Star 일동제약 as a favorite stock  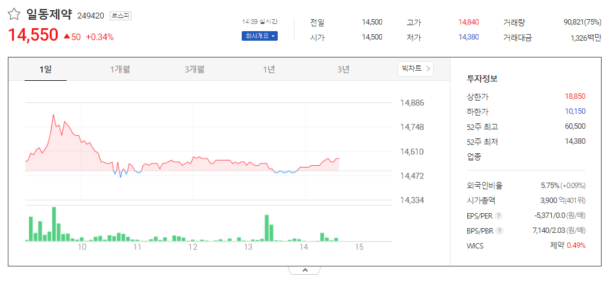coord(14,14)
